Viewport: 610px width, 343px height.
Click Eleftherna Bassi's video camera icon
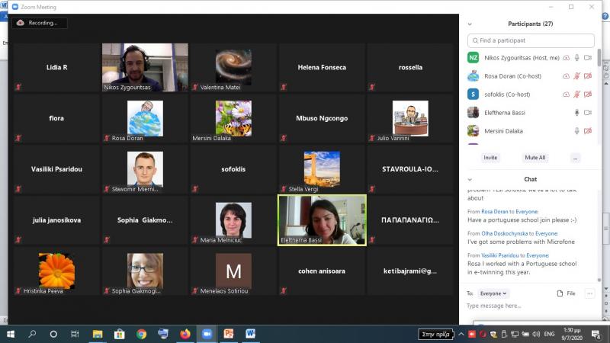pos(587,113)
